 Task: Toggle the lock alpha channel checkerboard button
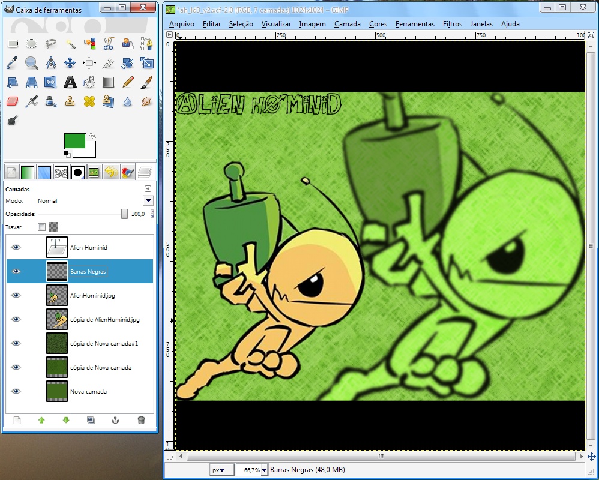tap(54, 227)
